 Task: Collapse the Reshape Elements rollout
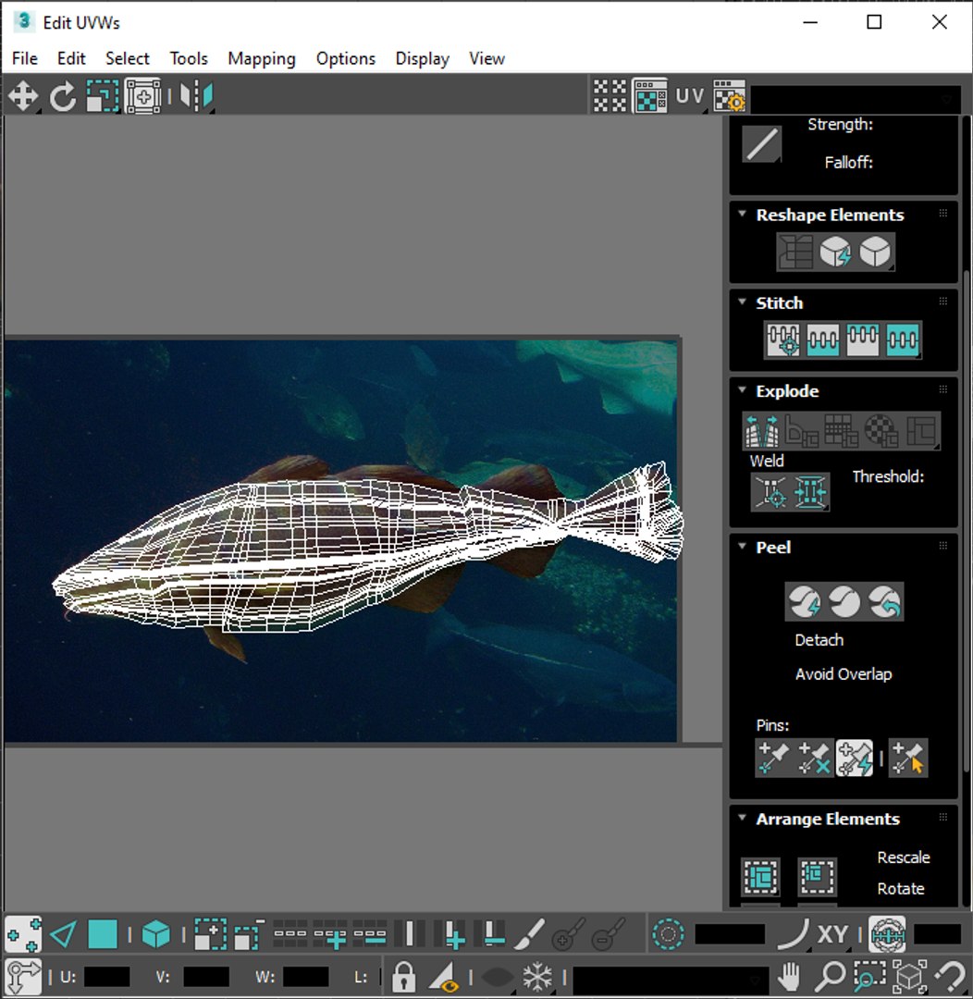(742, 215)
